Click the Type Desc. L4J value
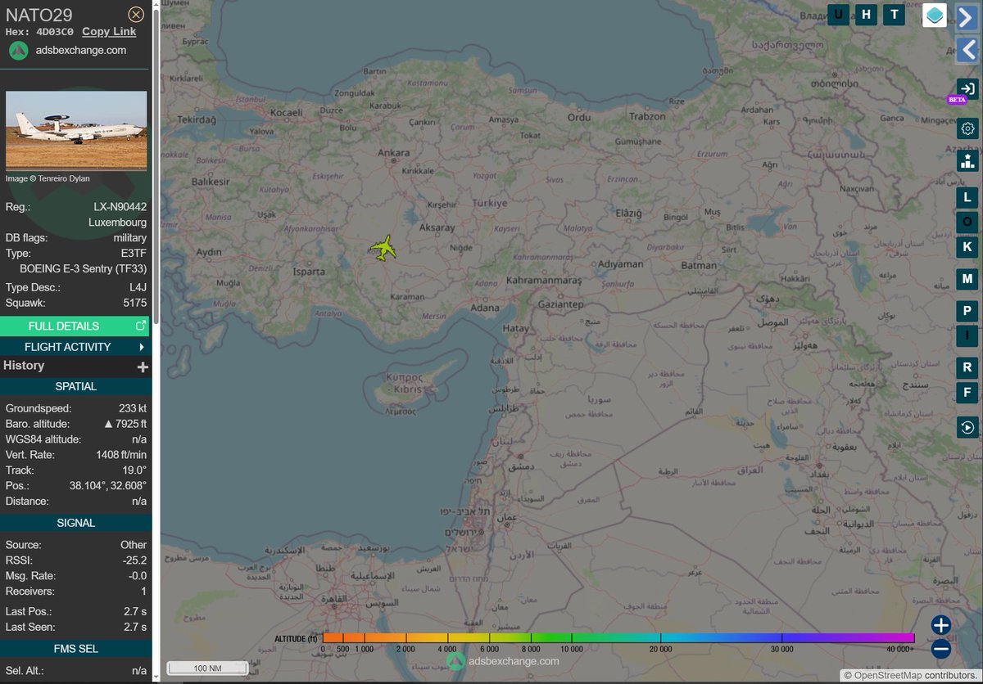Image resolution: width=983 pixels, height=684 pixels. pyautogui.click(x=138, y=288)
